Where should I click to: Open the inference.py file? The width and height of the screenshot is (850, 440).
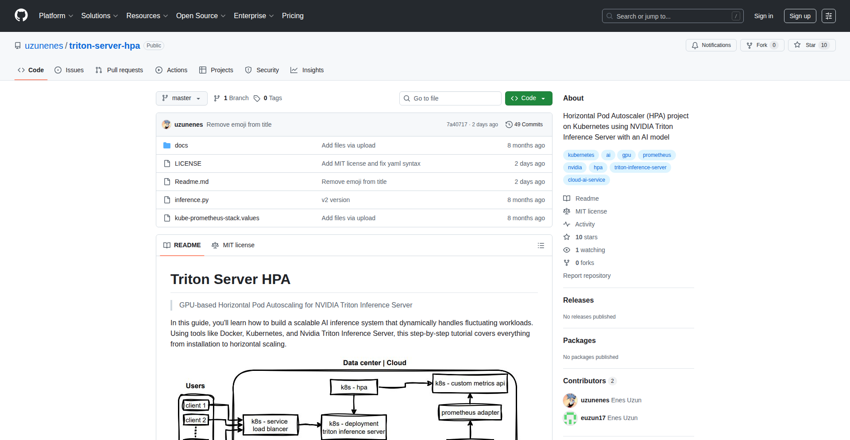point(191,200)
